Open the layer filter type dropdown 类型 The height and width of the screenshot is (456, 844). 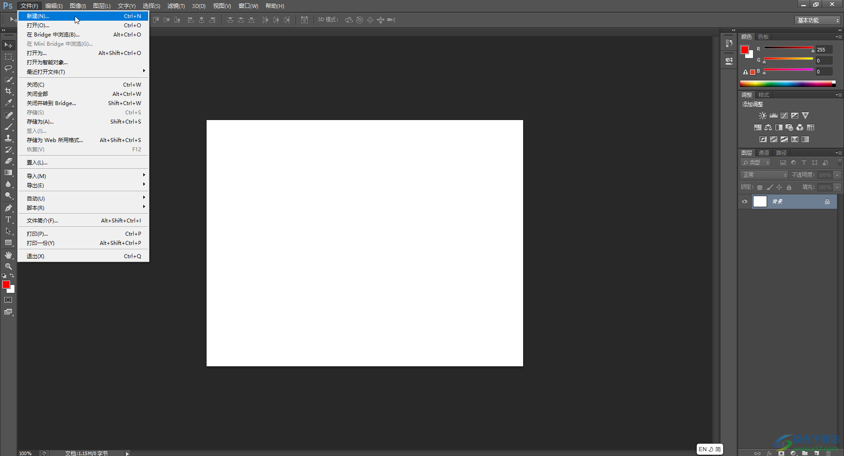[x=756, y=163]
